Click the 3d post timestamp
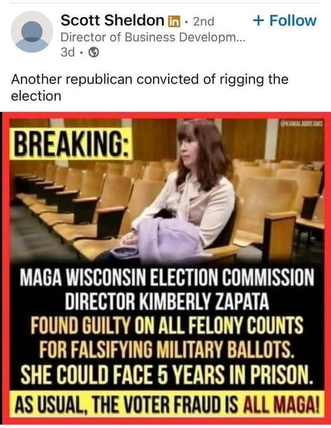331x428 pixels. 67,52
